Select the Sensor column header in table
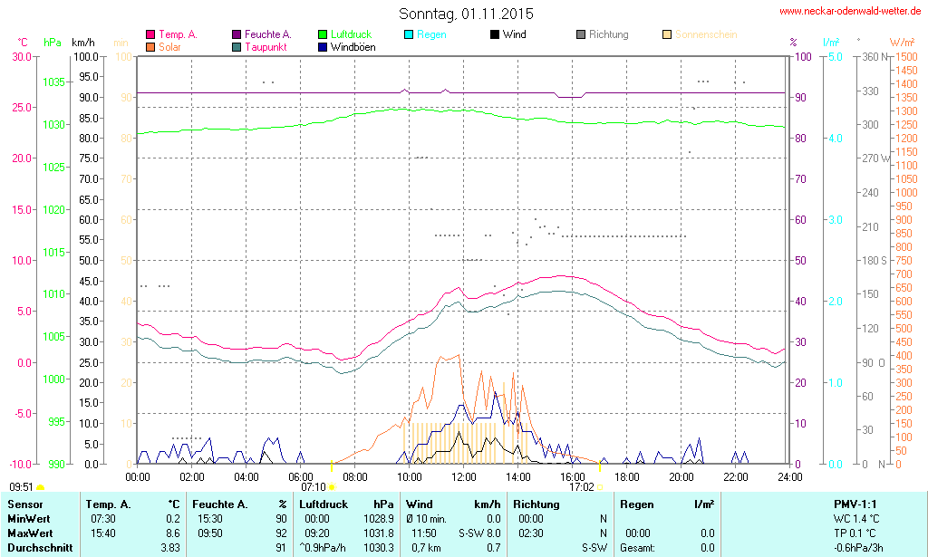 24,504
